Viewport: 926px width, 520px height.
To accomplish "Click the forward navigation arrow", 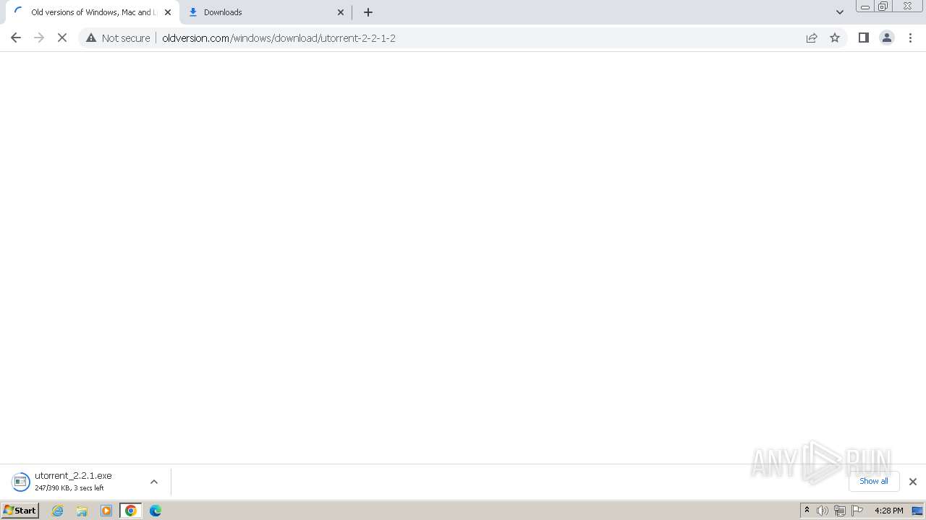I will [39, 38].
